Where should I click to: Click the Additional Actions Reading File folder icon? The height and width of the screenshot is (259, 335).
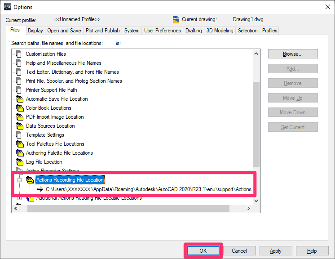[31, 198]
